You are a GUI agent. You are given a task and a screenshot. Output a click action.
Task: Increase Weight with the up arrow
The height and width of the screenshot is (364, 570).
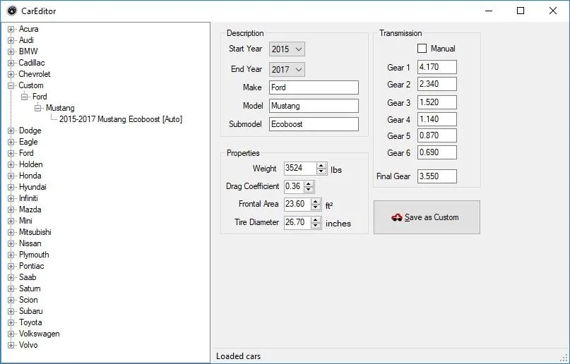click(x=321, y=166)
